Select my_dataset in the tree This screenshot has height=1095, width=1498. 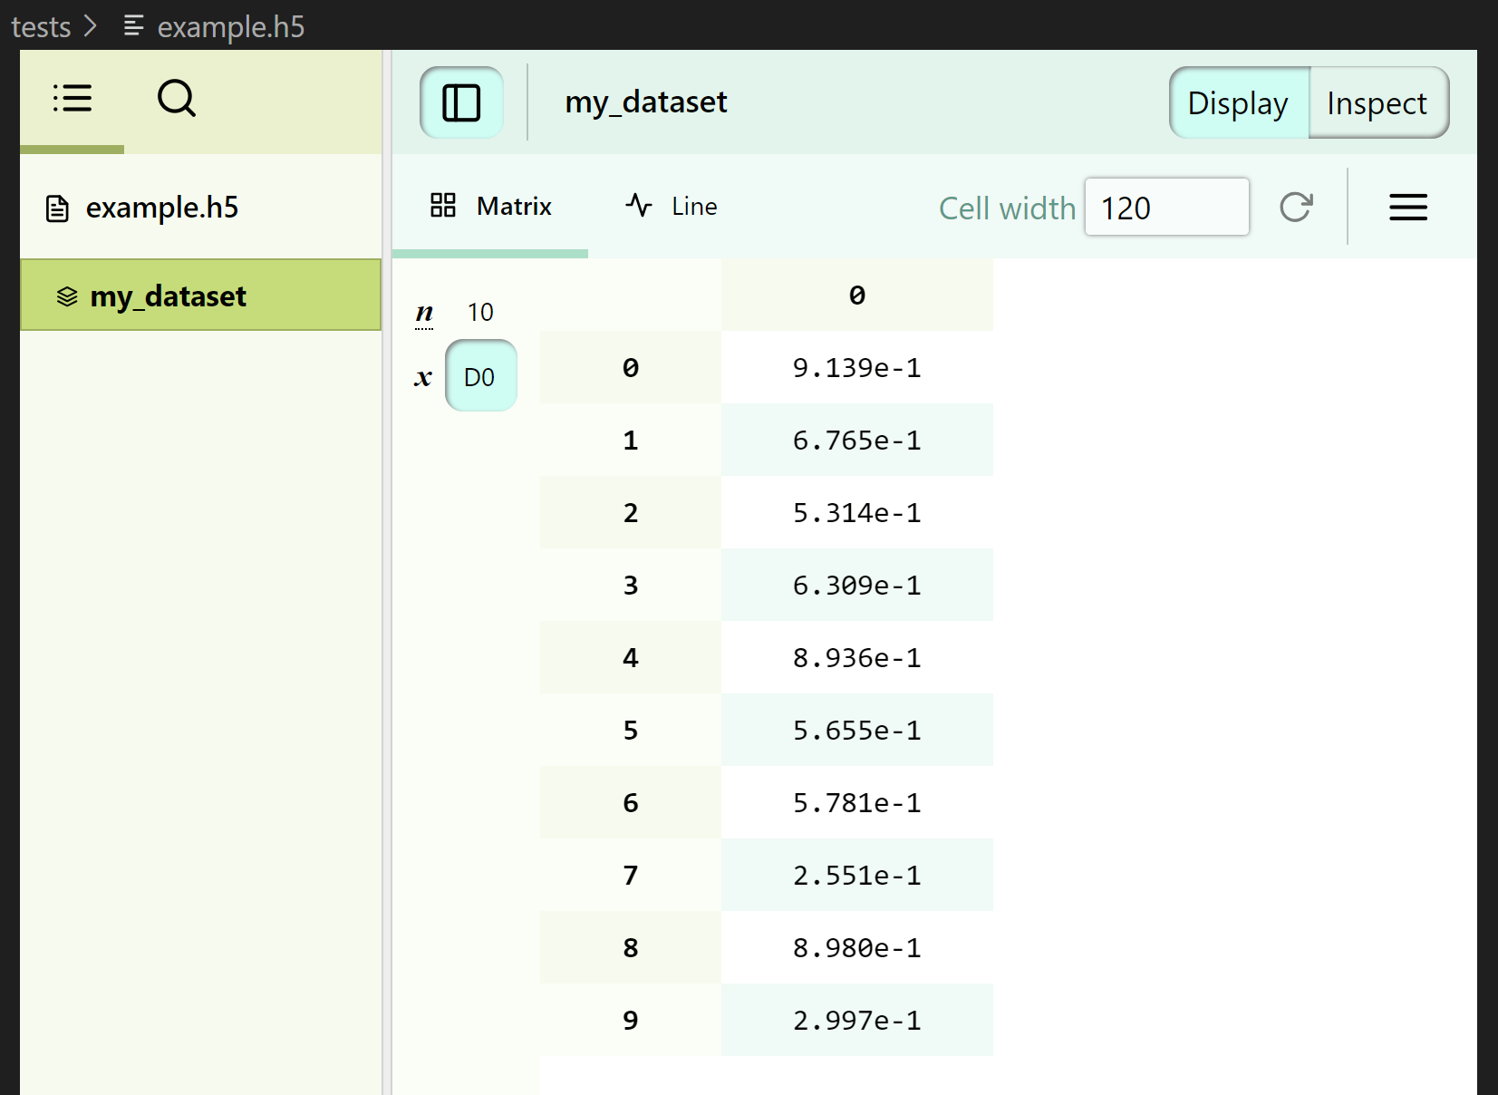[200, 296]
